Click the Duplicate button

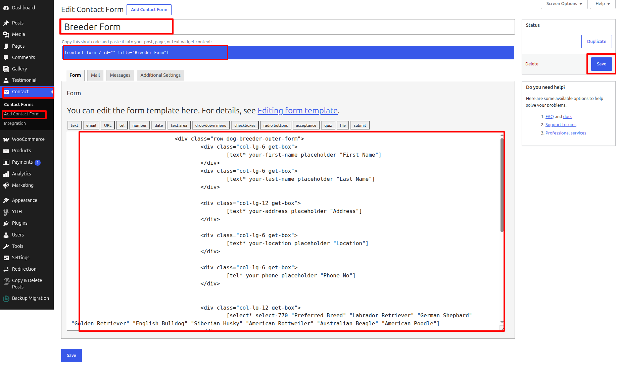[597, 42]
